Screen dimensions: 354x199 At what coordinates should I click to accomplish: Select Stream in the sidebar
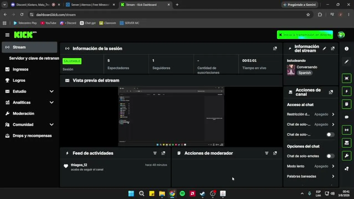(29, 47)
